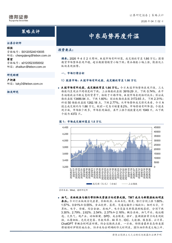Click the x-axis date label 2025/6/27
Image resolution: width=172 pixels, height=243 pixels.
(x=71, y=173)
